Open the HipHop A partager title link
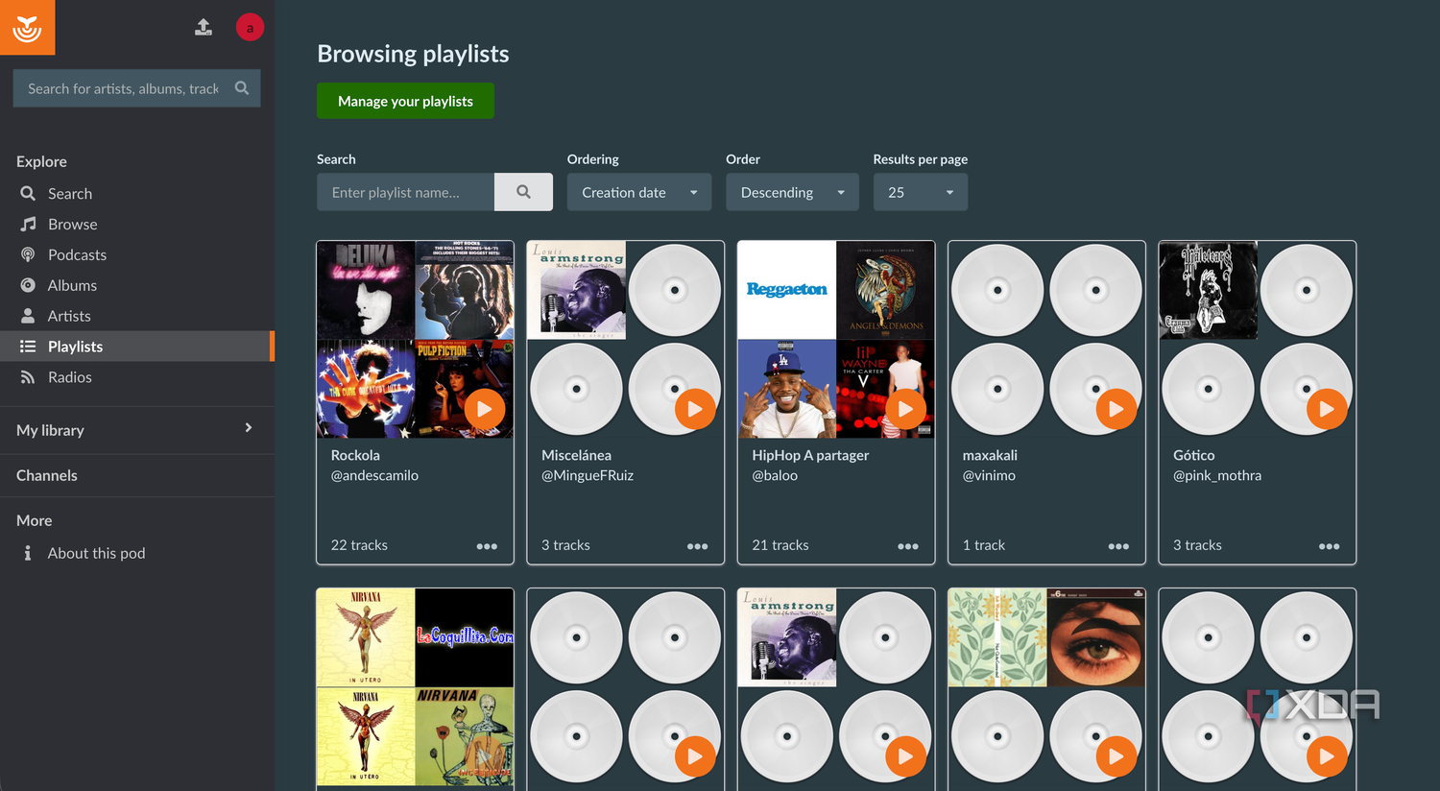The width and height of the screenshot is (1440, 791). click(810, 455)
